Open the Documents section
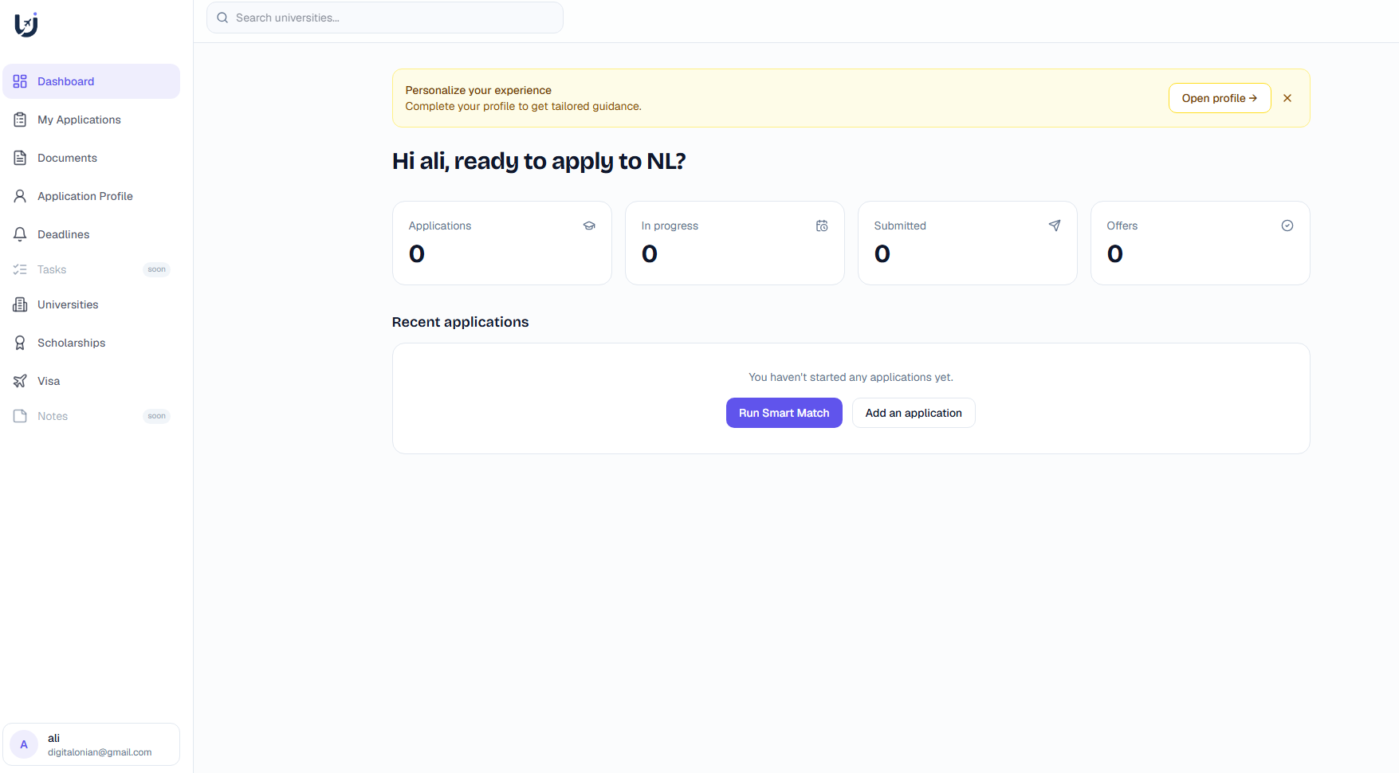The width and height of the screenshot is (1399, 773). coord(92,158)
